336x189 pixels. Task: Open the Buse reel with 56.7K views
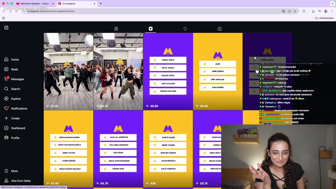tap(207, 149)
